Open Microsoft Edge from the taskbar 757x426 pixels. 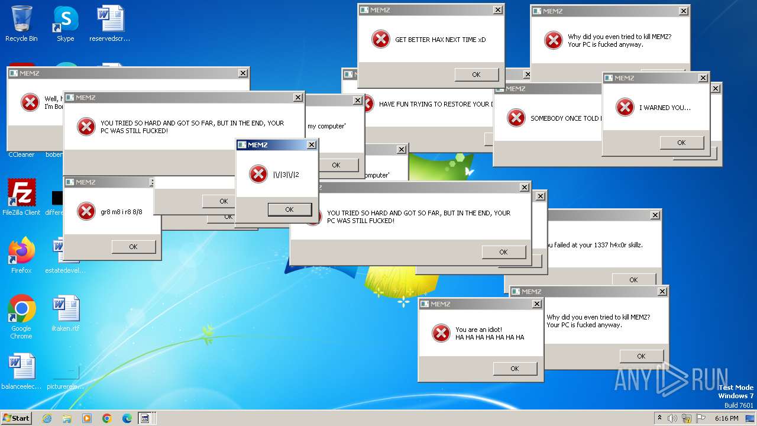[x=127, y=418]
